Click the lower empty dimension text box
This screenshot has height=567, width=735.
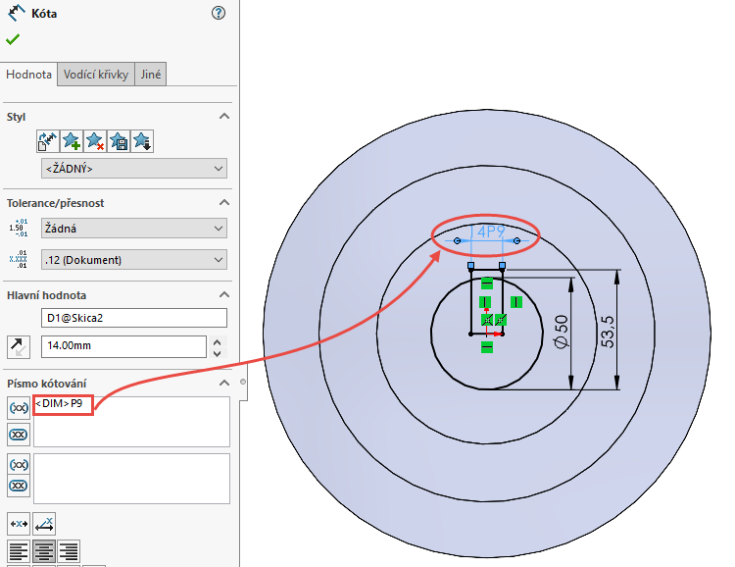click(x=131, y=479)
